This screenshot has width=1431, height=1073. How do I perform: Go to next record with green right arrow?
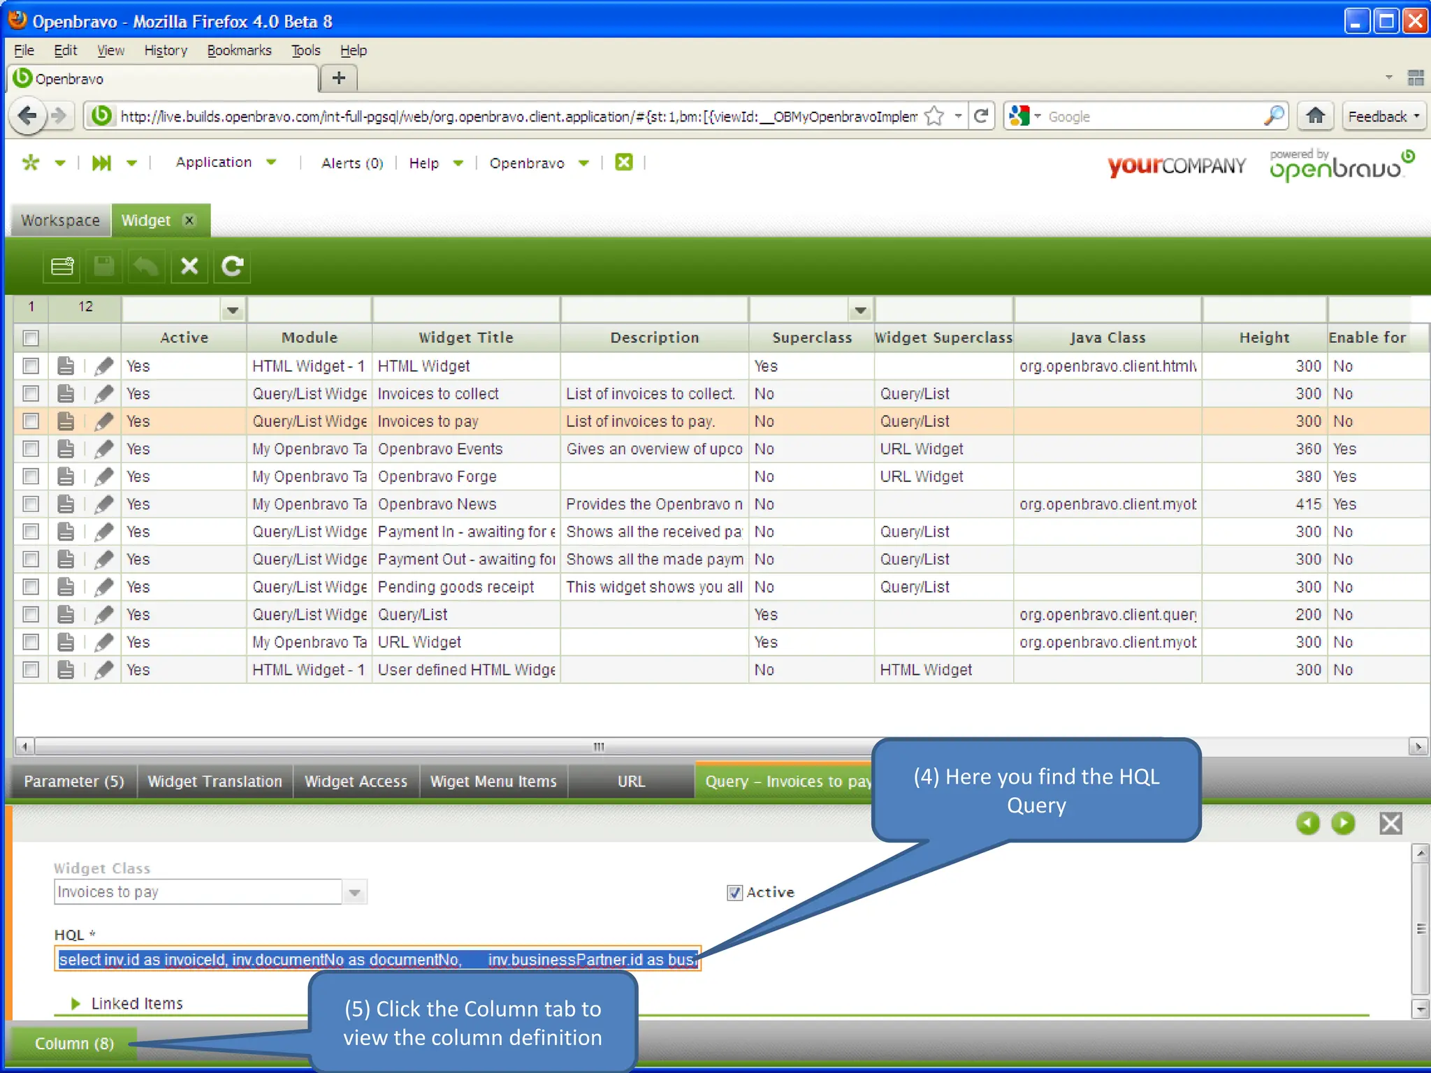pyautogui.click(x=1343, y=823)
